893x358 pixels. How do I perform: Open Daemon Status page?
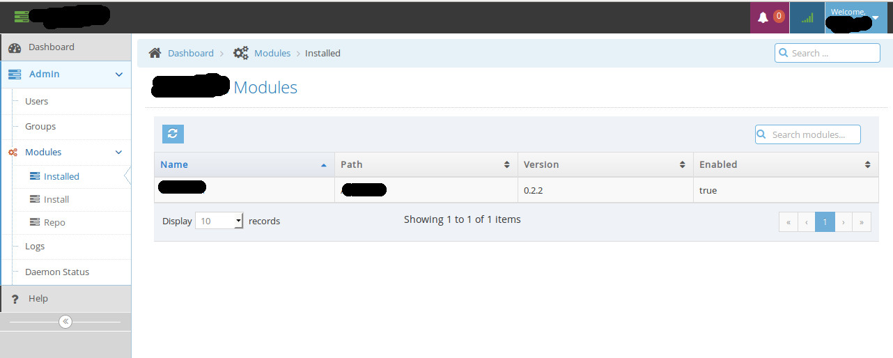57,272
